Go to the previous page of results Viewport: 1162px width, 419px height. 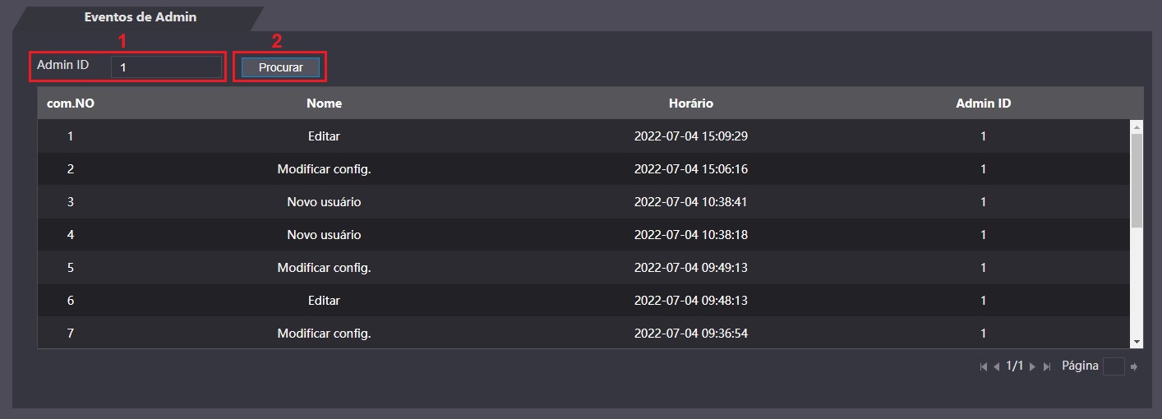click(997, 367)
